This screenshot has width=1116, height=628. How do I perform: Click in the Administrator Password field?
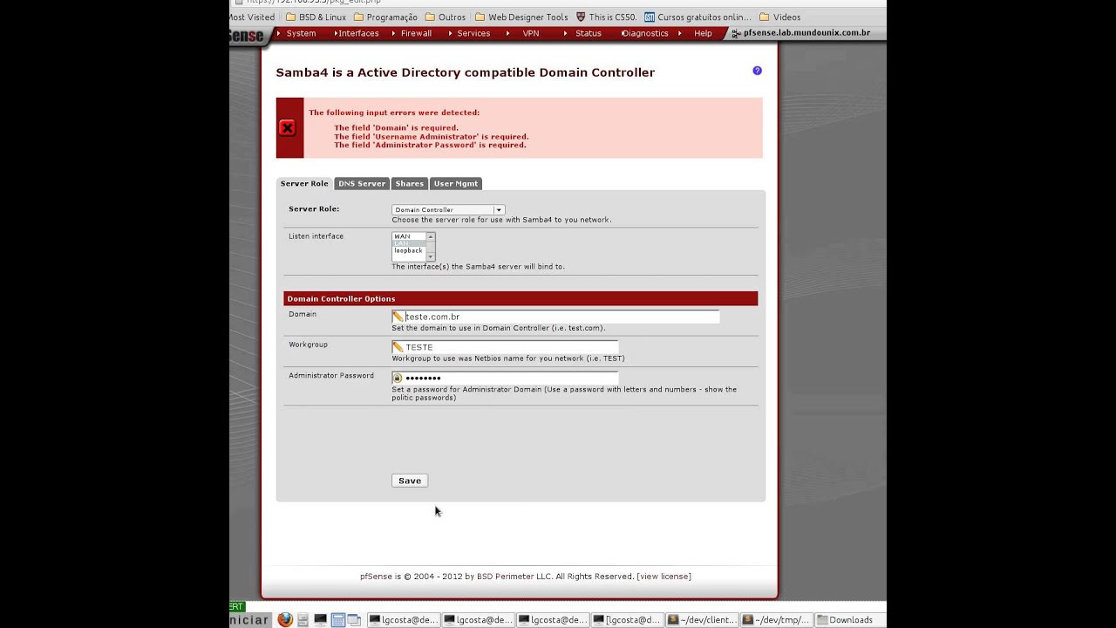(x=505, y=378)
